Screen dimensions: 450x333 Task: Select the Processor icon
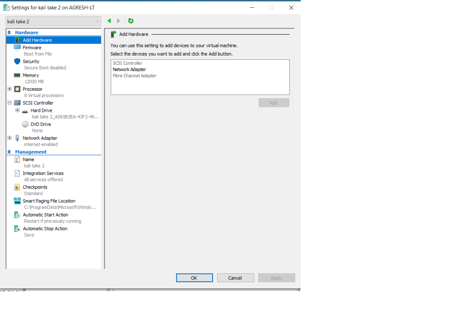click(17, 89)
